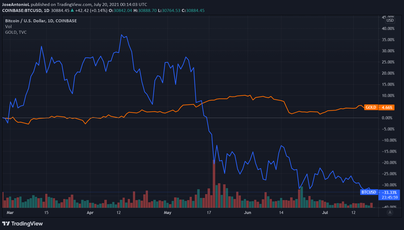404x230 pixels.
Task: Click the GOLD, TVC legend entry
Action: coord(16,32)
